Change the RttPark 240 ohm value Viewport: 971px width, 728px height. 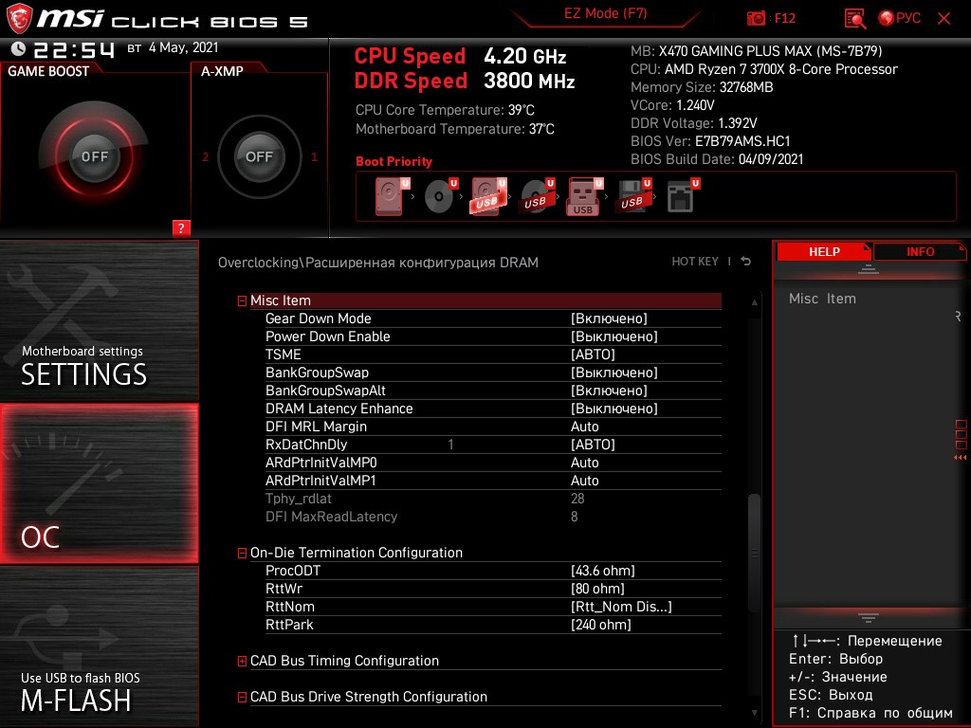click(600, 624)
